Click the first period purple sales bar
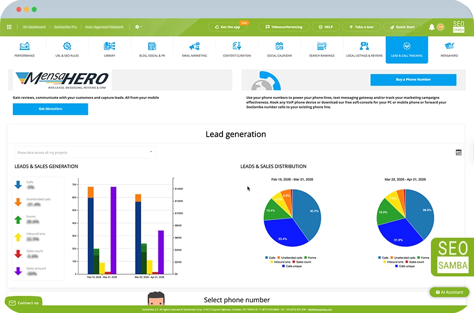This screenshot has width=474, height=313. 113,230
